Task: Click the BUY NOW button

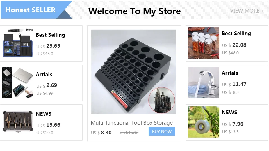Action: point(162,131)
